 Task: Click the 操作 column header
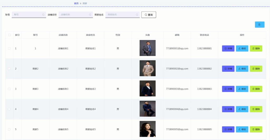pyautogui.click(x=242, y=35)
